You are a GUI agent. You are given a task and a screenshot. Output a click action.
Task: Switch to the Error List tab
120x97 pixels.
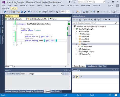(x=29, y=91)
